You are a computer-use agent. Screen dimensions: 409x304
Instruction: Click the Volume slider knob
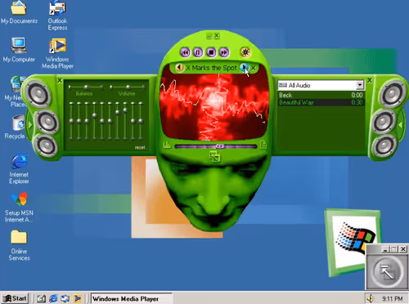click(128, 87)
